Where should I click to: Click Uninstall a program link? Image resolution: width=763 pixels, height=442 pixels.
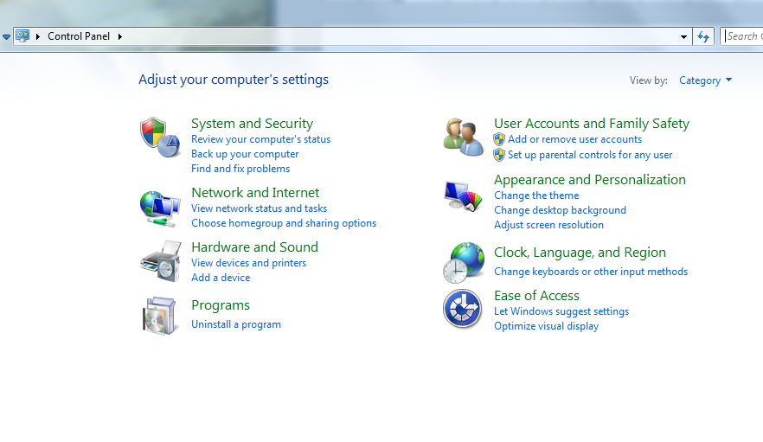(236, 324)
